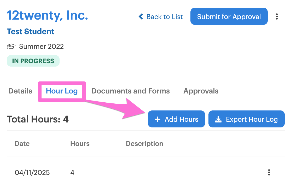Screen dimensions: 291x188
Task: Click the plus icon in Add Hours
Action: pos(157,119)
